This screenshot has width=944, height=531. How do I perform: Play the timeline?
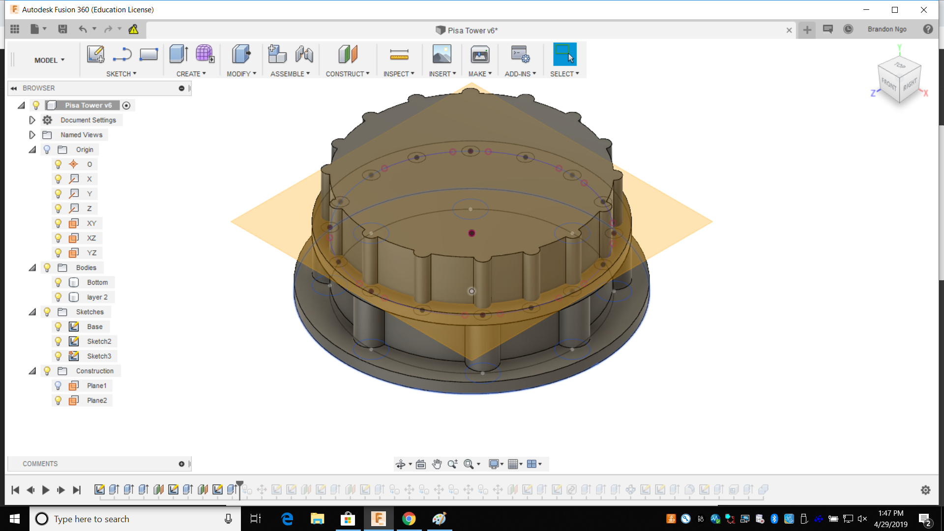(x=46, y=490)
